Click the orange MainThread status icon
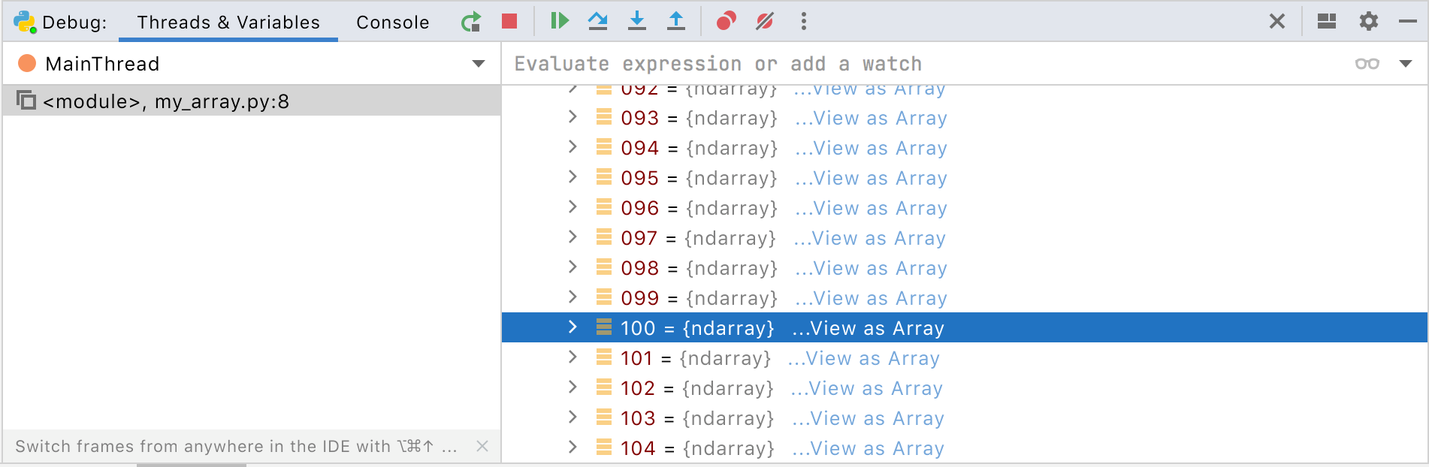This screenshot has height=467, width=1429. tap(27, 63)
